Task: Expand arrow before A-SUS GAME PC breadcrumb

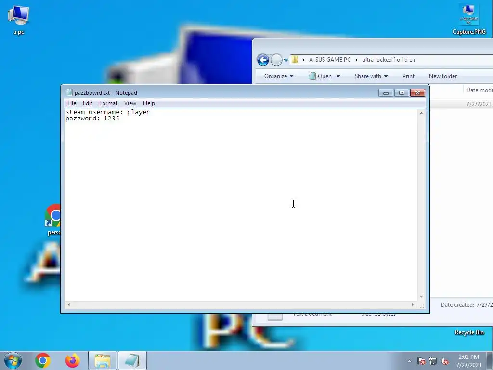Action: coord(303,59)
